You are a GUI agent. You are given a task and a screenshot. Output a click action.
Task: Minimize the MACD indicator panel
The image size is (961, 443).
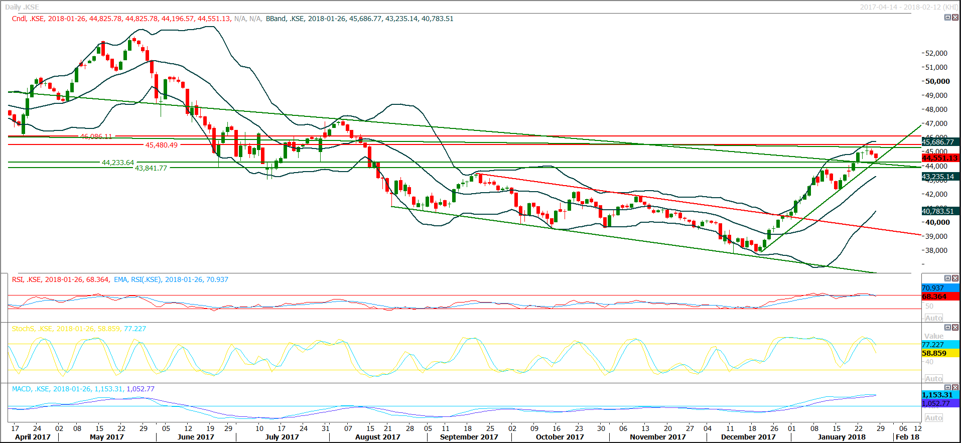947,388
